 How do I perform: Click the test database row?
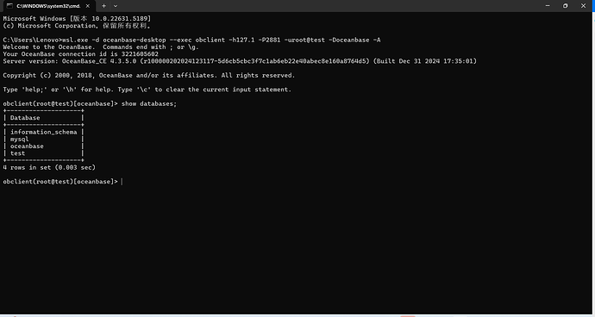click(x=44, y=153)
